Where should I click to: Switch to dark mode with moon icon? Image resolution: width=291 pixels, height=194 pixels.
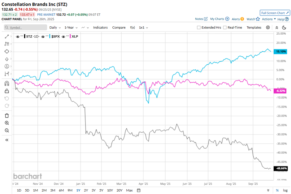point(284,28)
